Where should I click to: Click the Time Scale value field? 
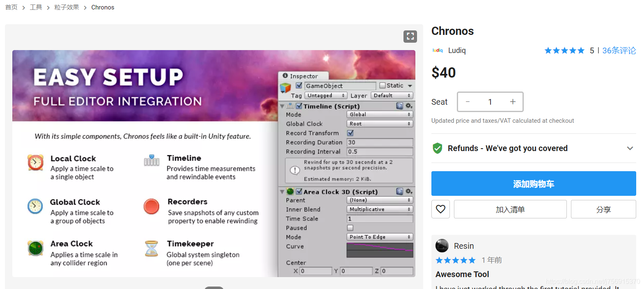coord(380,219)
